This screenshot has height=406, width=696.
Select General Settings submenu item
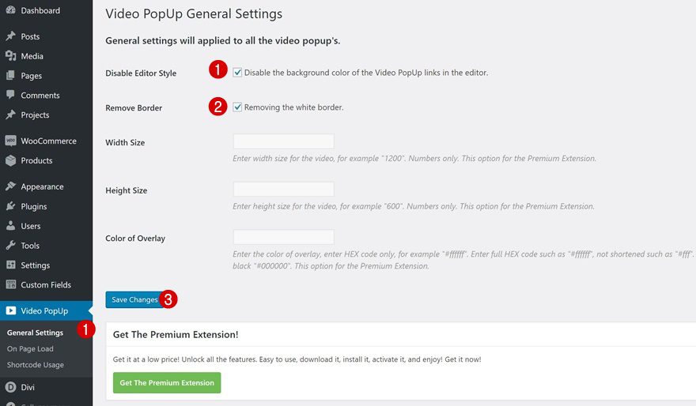[x=35, y=333]
